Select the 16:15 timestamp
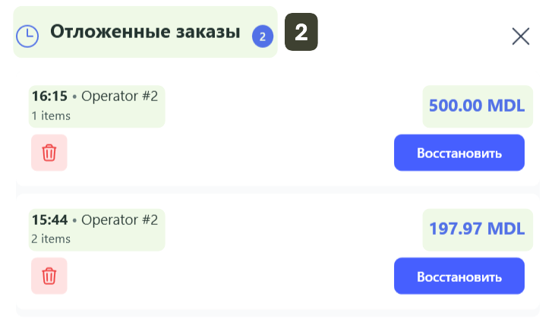555x335 pixels. tap(49, 96)
